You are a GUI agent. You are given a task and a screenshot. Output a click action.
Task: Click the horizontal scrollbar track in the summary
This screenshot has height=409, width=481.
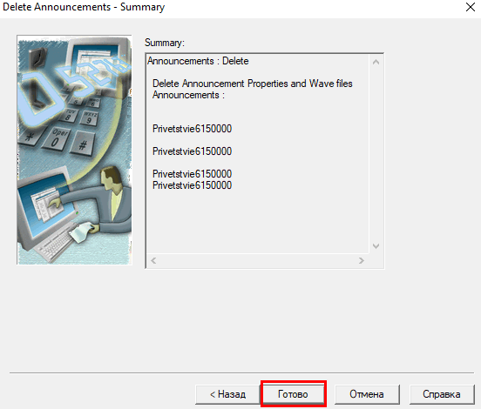[x=258, y=261]
